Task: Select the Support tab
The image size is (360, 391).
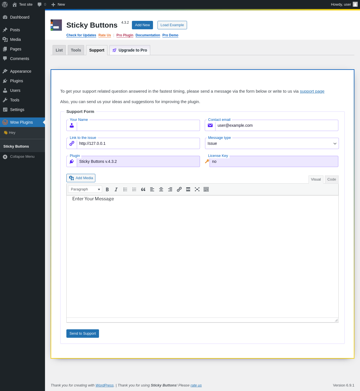Action: [97, 50]
